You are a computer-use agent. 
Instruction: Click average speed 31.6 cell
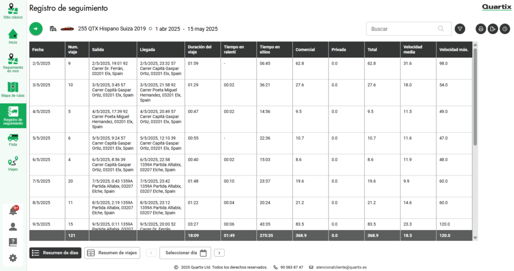point(408,64)
